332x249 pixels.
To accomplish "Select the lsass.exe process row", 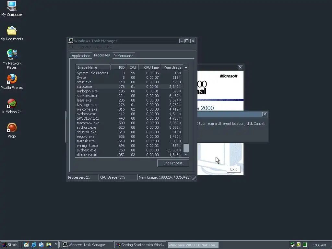I will click(x=129, y=100).
